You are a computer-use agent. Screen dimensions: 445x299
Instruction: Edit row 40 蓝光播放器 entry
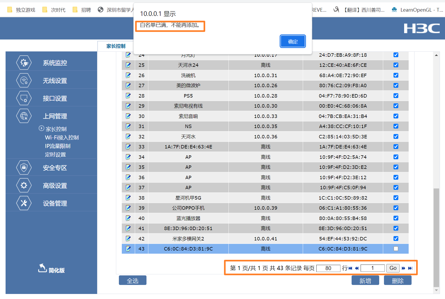pos(128,218)
